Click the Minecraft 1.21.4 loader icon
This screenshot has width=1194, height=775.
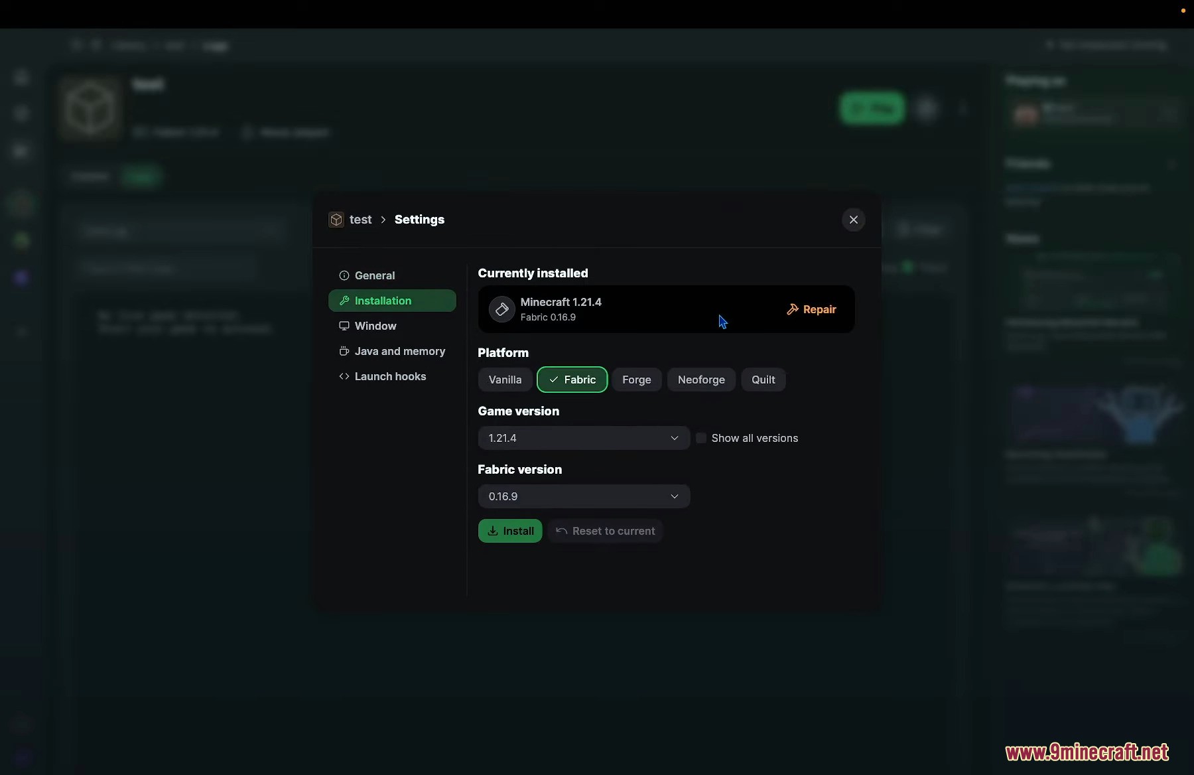(502, 309)
